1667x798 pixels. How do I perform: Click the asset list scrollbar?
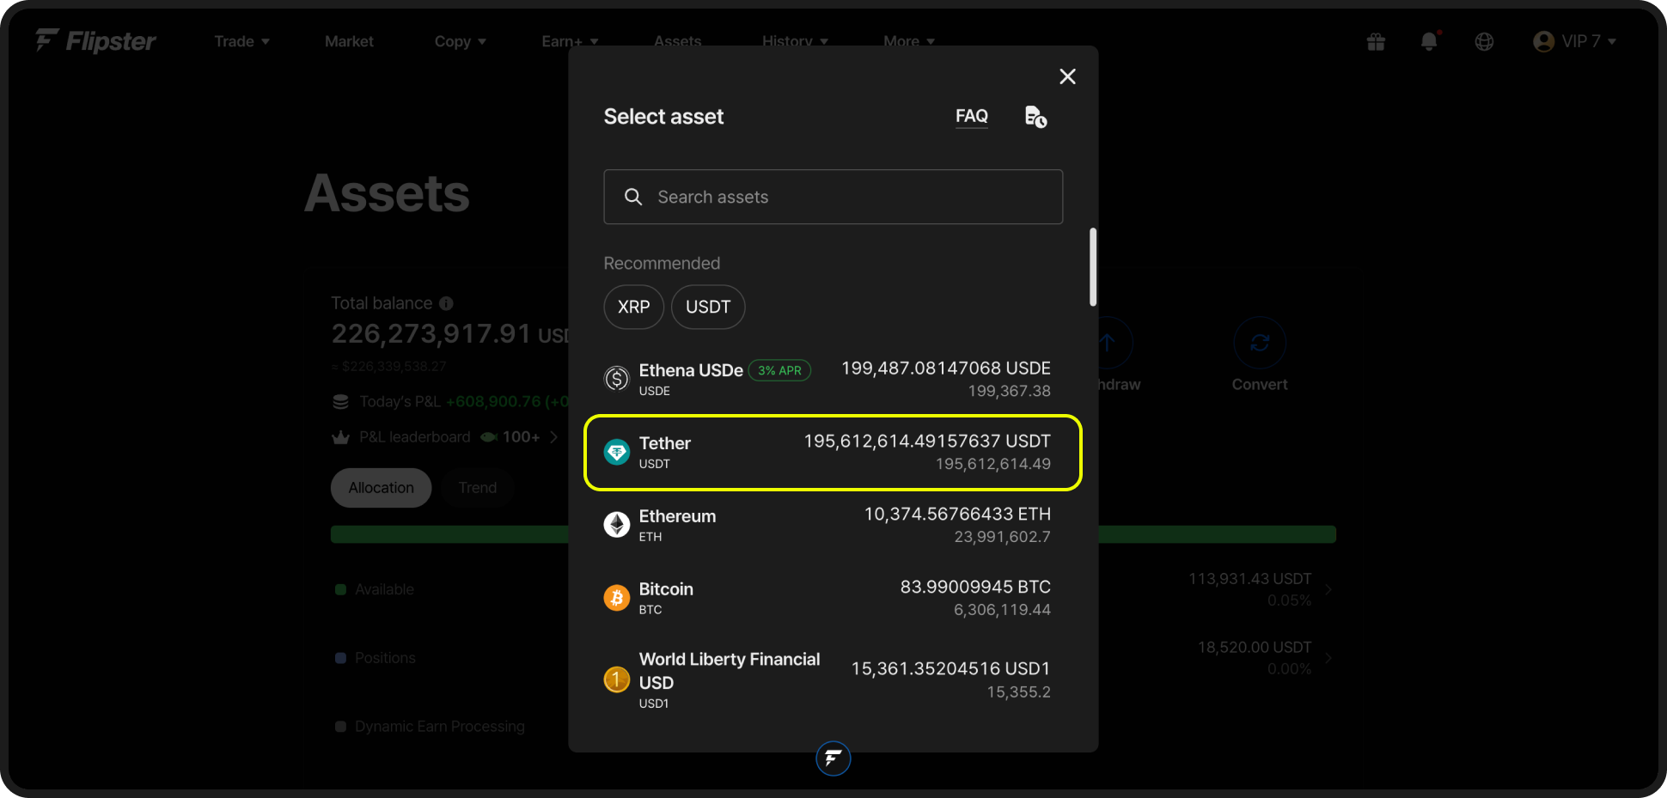pyautogui.click(x=1093, y=267)
